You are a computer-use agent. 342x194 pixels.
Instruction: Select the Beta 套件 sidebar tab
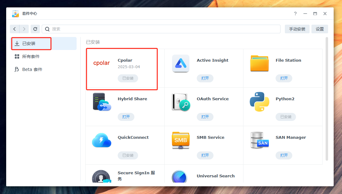44,69
